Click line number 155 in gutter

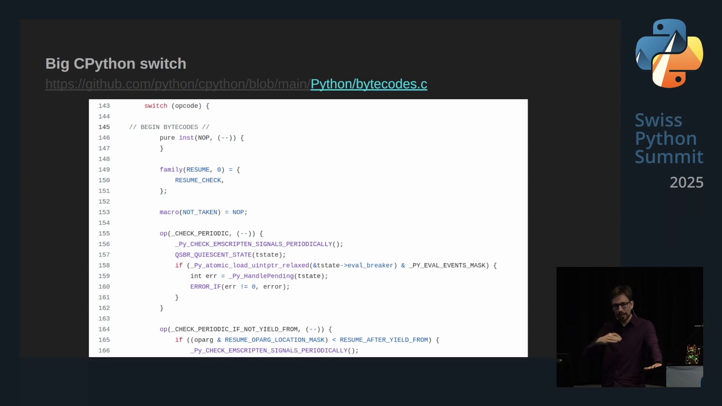coord(104,233)
